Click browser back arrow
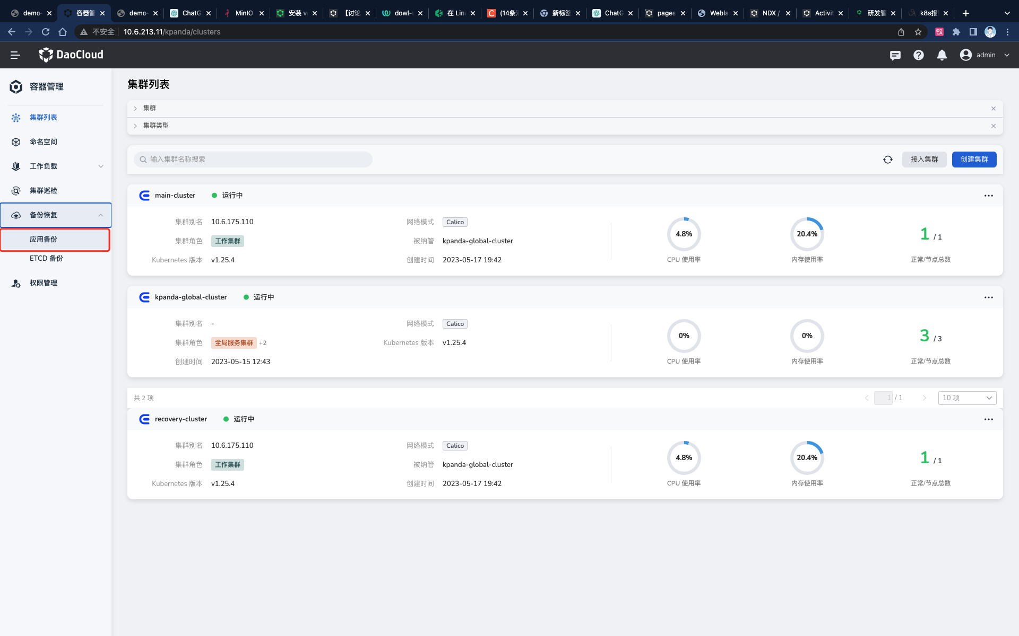The width and height of the screenshot is (1019, 636). (x=12, y=32)
